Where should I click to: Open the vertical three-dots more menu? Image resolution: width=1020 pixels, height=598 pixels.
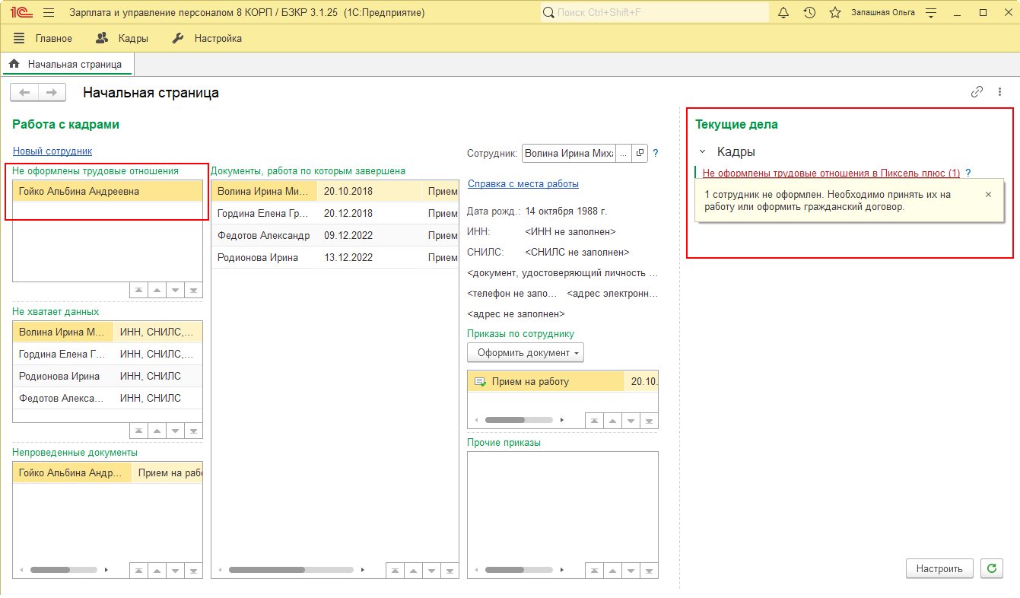tap(999, 92)
